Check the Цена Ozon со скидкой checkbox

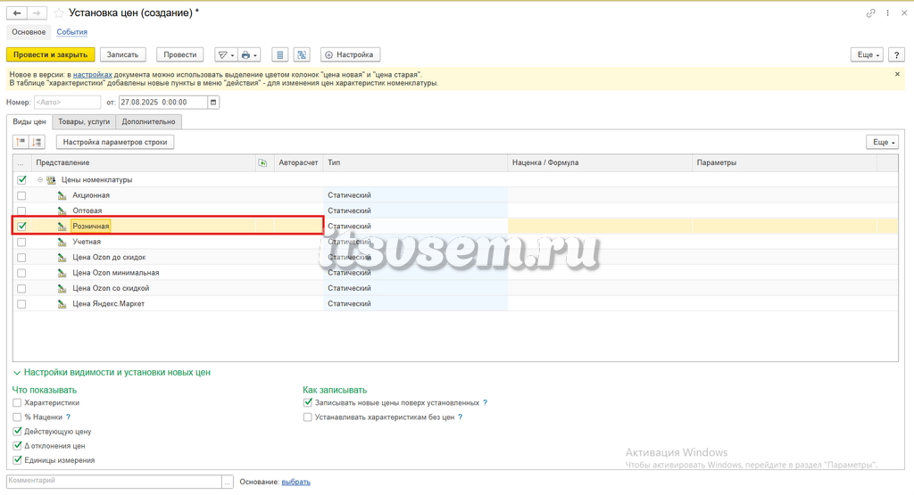click(x=21, y=288)
